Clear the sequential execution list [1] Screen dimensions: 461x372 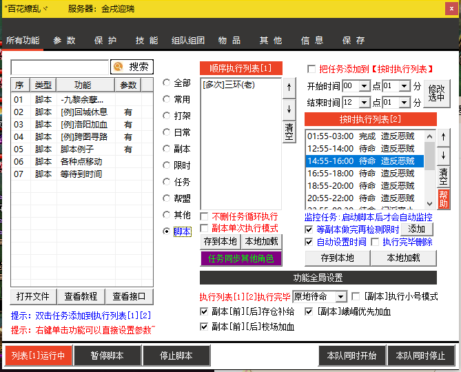tap(289, 132)
